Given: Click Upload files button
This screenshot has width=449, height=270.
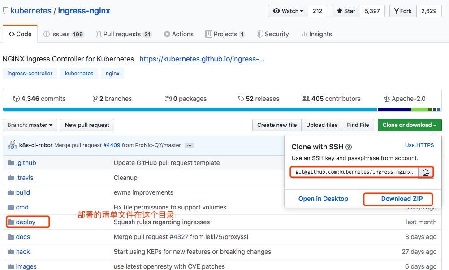Looking at the screenshot, I should click(322, 125).
